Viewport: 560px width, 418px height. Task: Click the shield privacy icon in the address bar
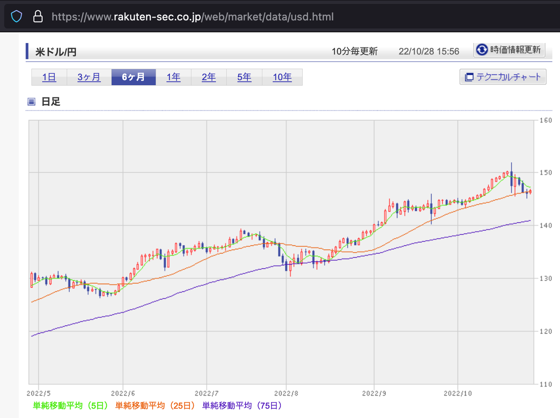click(x=16, y=16)
